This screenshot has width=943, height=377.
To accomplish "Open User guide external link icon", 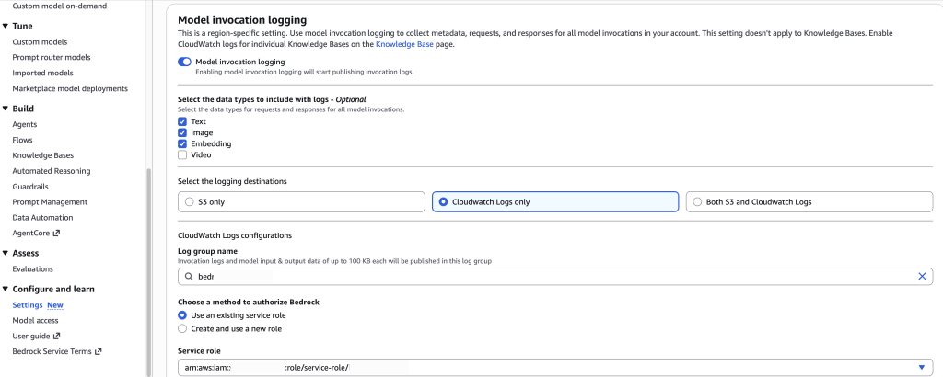I will coord(56,336).
